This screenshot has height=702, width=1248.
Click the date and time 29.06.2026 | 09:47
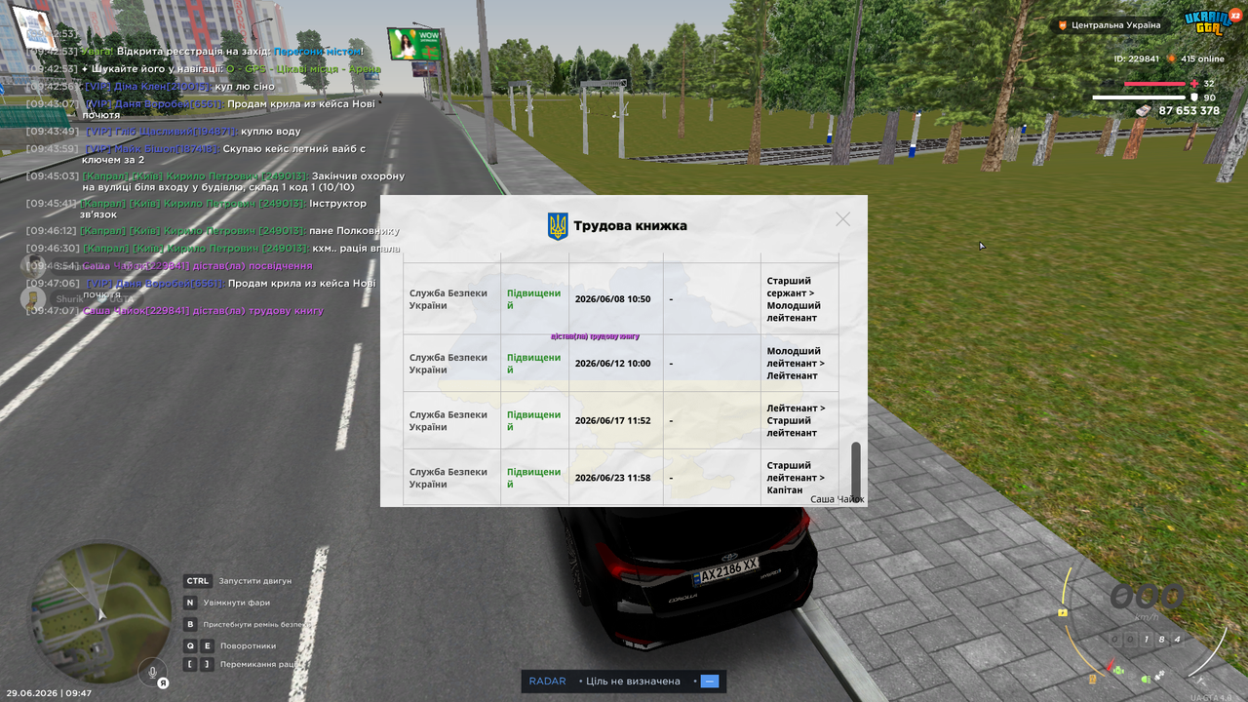click(x=47, y=693)
